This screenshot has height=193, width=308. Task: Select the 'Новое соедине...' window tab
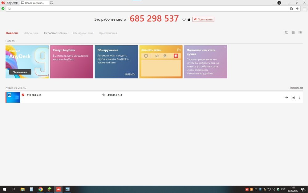coord(34,3)
